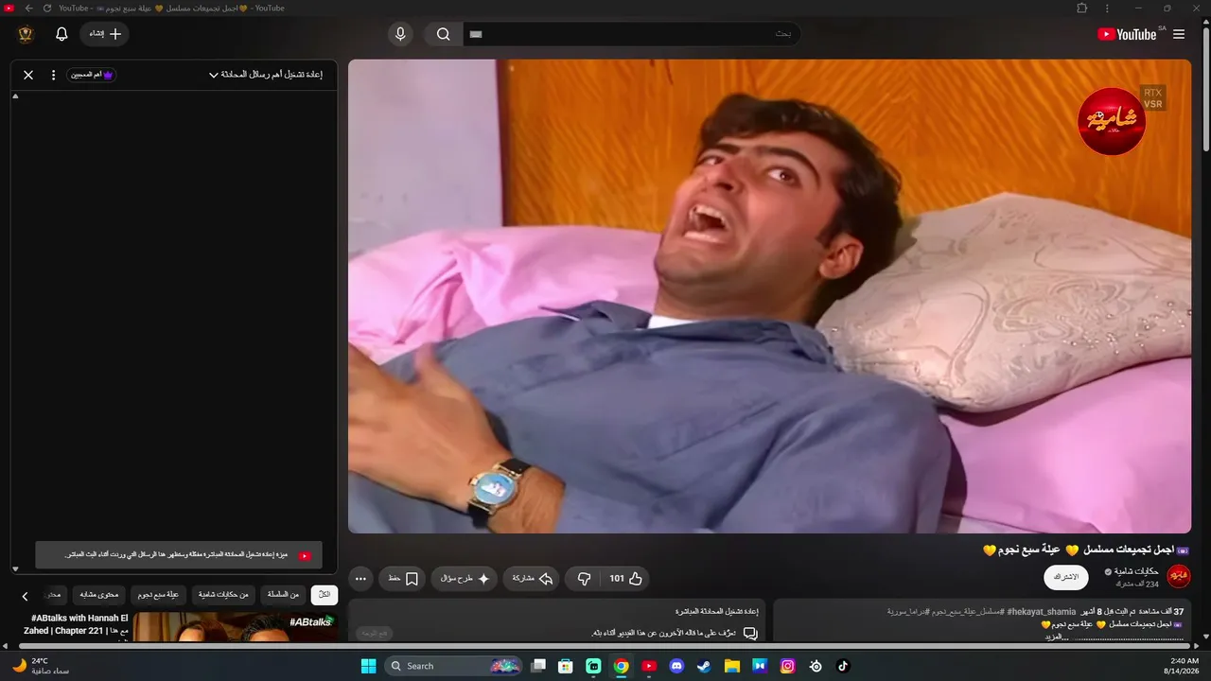Select the الكل filter chip
Image resolution: width=1211 pixels, height=681 pixels.
tap(325, 595)
